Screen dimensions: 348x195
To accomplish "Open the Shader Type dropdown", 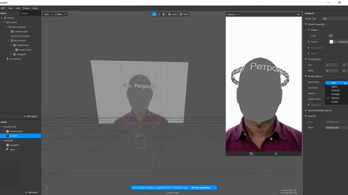I will pyautogui.click(x=335, y=19).
